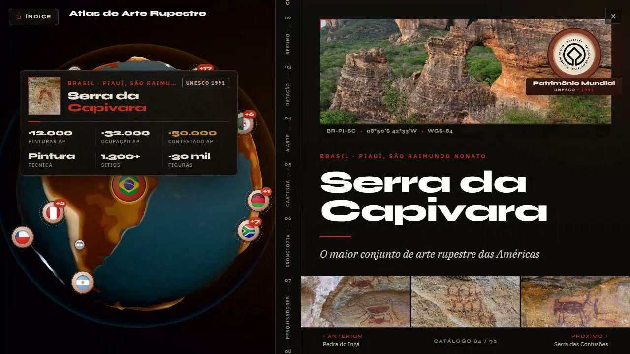
Task: Click the larger Argentina flag marker
Action: [83, 283]
